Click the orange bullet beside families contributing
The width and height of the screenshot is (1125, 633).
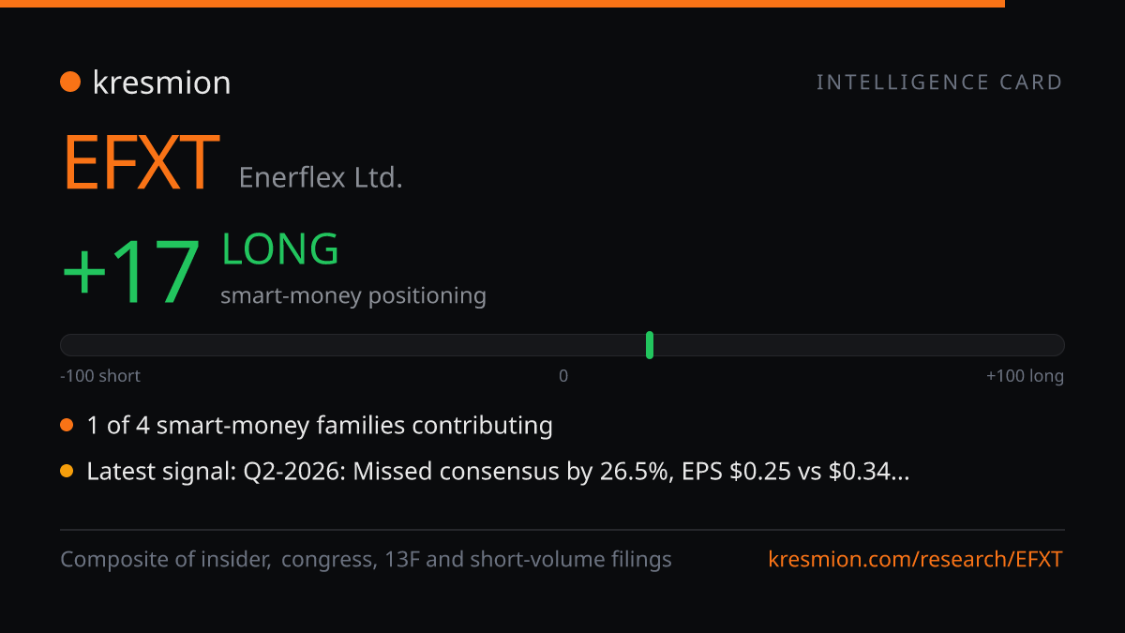[x=67, y=426]
